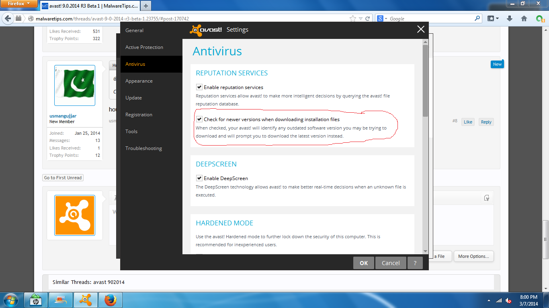Screen dimensions: 549x308
Task: Click the HARDENED MODE section heading
Action: [225, 223]
